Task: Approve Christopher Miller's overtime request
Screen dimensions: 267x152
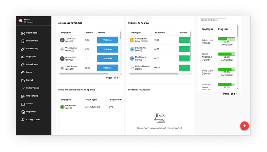Action: [x=184, y=40]
